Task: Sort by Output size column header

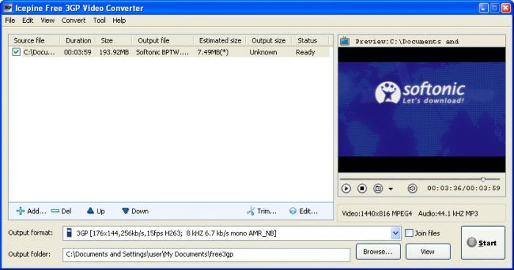Action: tap(269, 40)
